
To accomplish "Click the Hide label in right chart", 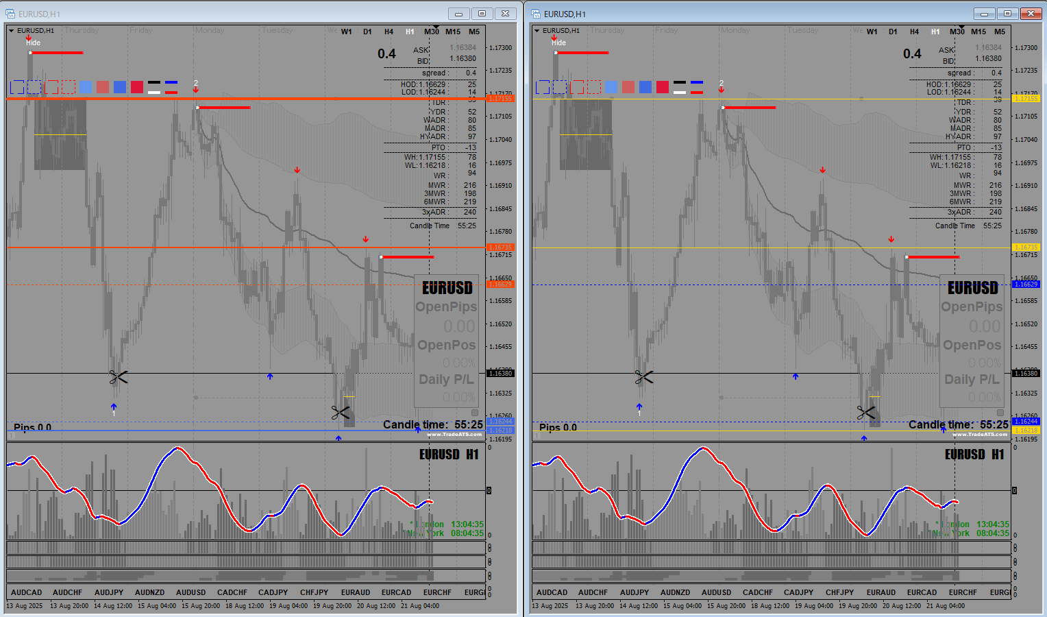I will (x=558, y=43).
